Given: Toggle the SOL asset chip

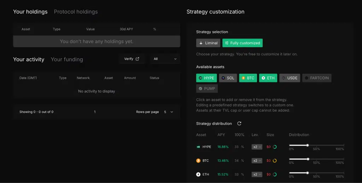Looking at the screenshot, I should point(228,78).
